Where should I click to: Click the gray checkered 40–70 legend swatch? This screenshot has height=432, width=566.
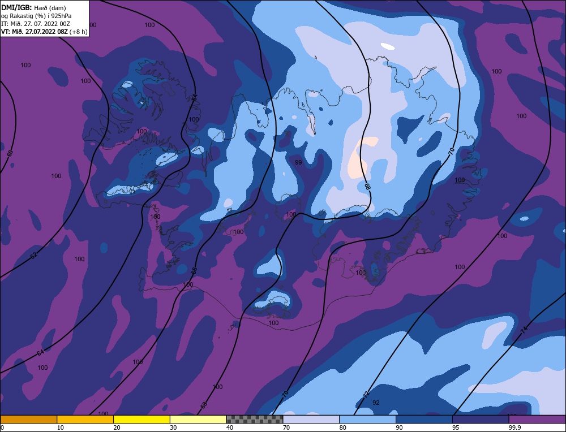(x=255, y=419)
